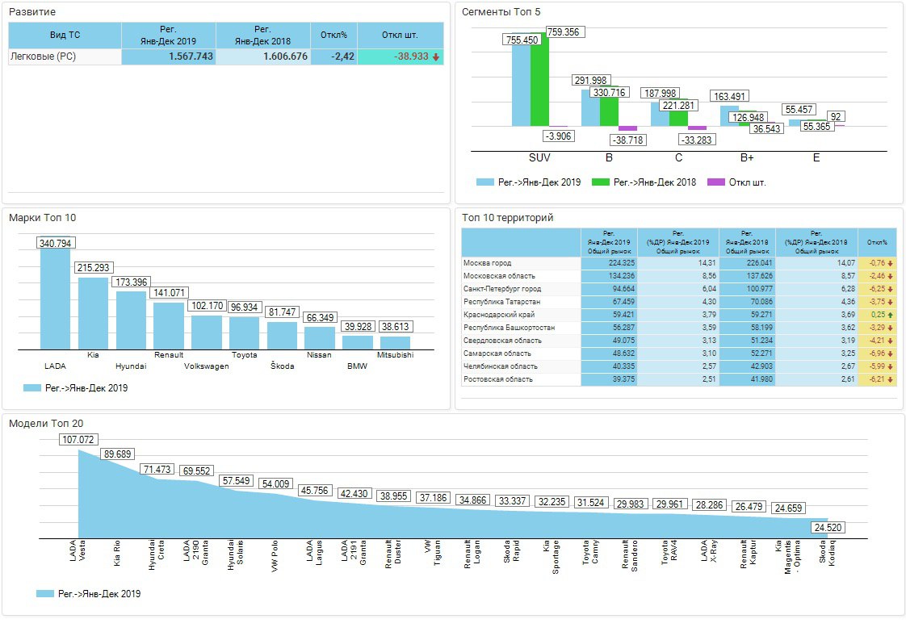Screen dimensions: 906x640
Task: Click the 54.009 VW Polo data label
Action: pos(275,483)
